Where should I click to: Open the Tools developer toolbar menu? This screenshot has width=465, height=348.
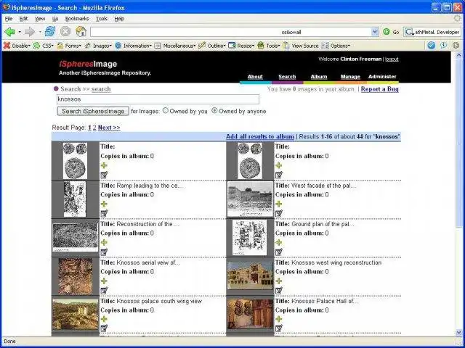[269, 46]
